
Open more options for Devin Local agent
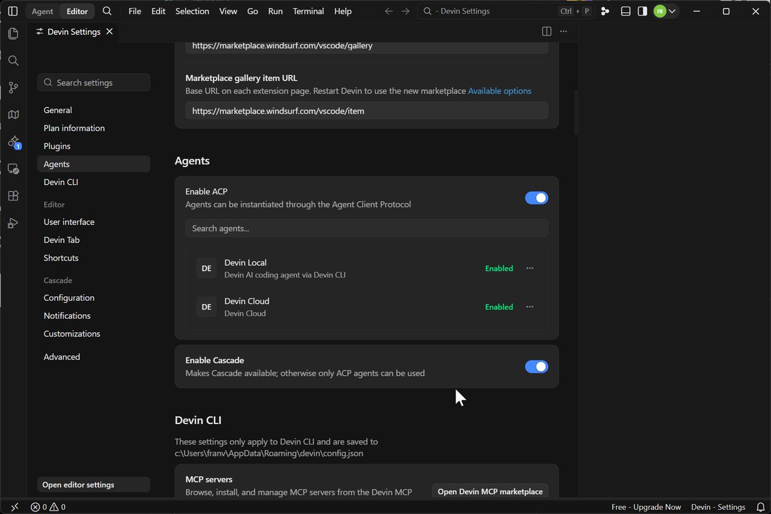(529, 268)
